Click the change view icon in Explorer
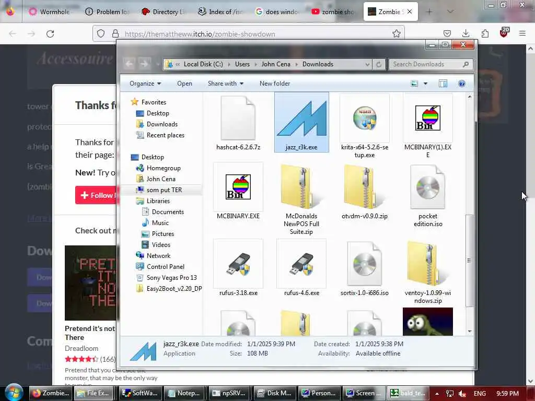 click(x=414, y=84)
